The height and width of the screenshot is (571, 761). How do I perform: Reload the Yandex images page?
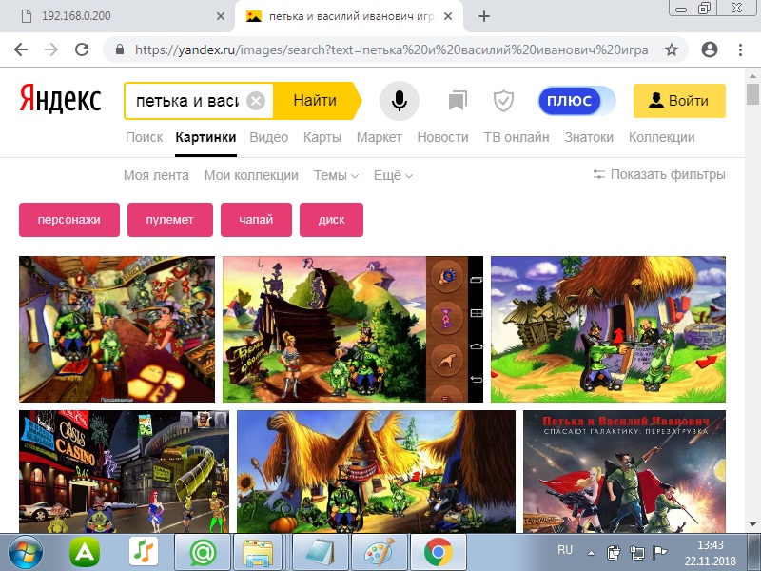pyautogui.click(x=82, y=49)
